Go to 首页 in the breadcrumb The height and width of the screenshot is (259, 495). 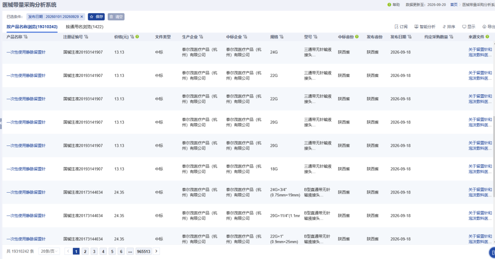(x=454, y=5)
